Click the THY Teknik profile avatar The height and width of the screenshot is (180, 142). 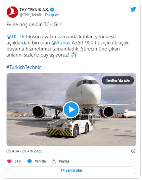click(x=12, y=12)
